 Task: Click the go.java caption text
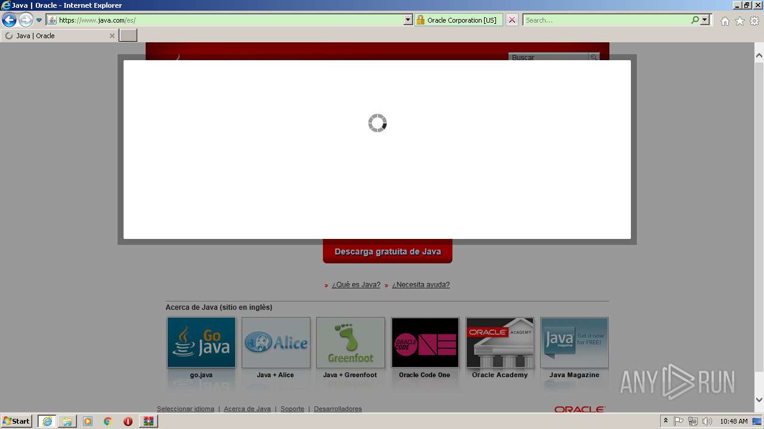click(201, 375)
